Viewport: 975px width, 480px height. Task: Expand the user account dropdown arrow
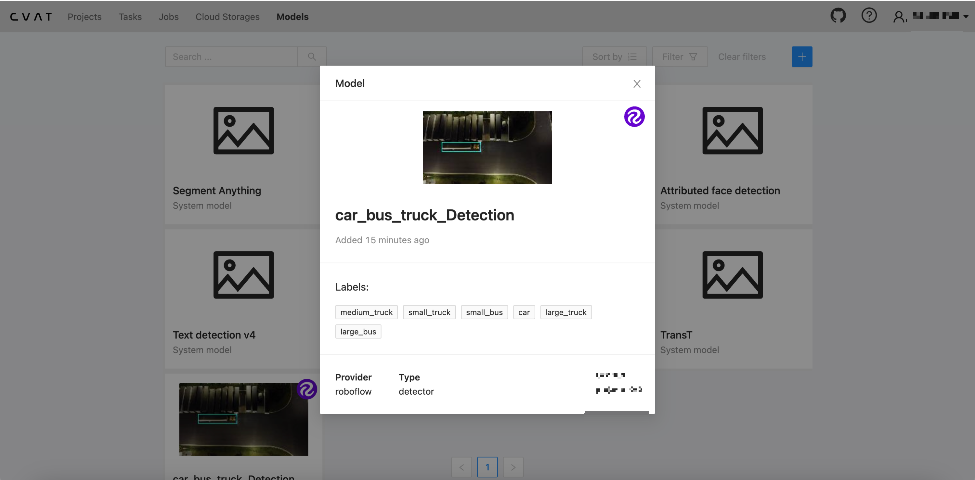[966, 17]
